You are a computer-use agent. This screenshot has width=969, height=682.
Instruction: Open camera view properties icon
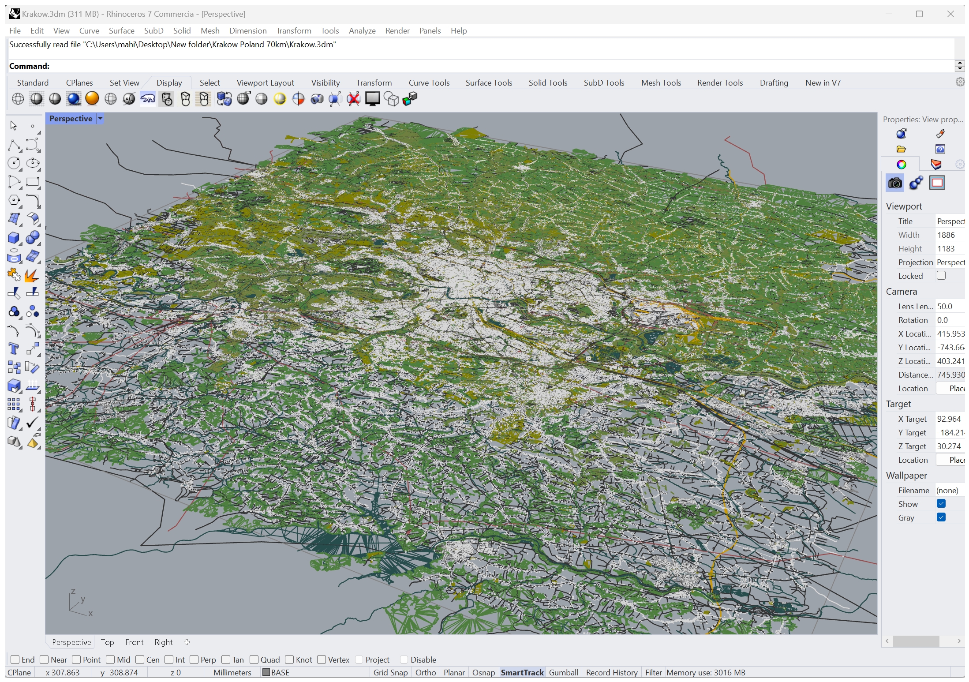pos(895,183)
